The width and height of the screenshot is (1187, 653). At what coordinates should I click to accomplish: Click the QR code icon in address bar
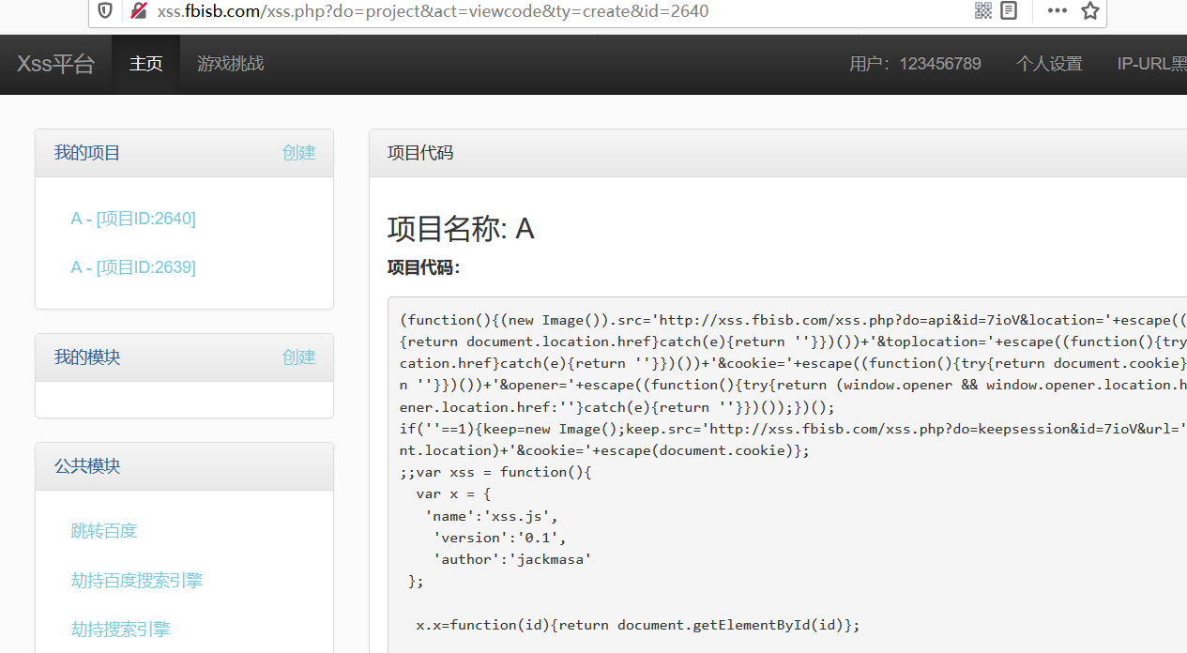point(982,11)
